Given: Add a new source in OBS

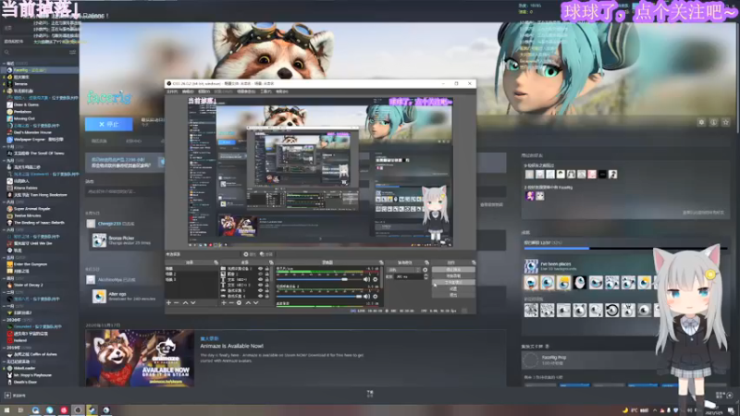Looking at the screenshot, I should [224, 303].
